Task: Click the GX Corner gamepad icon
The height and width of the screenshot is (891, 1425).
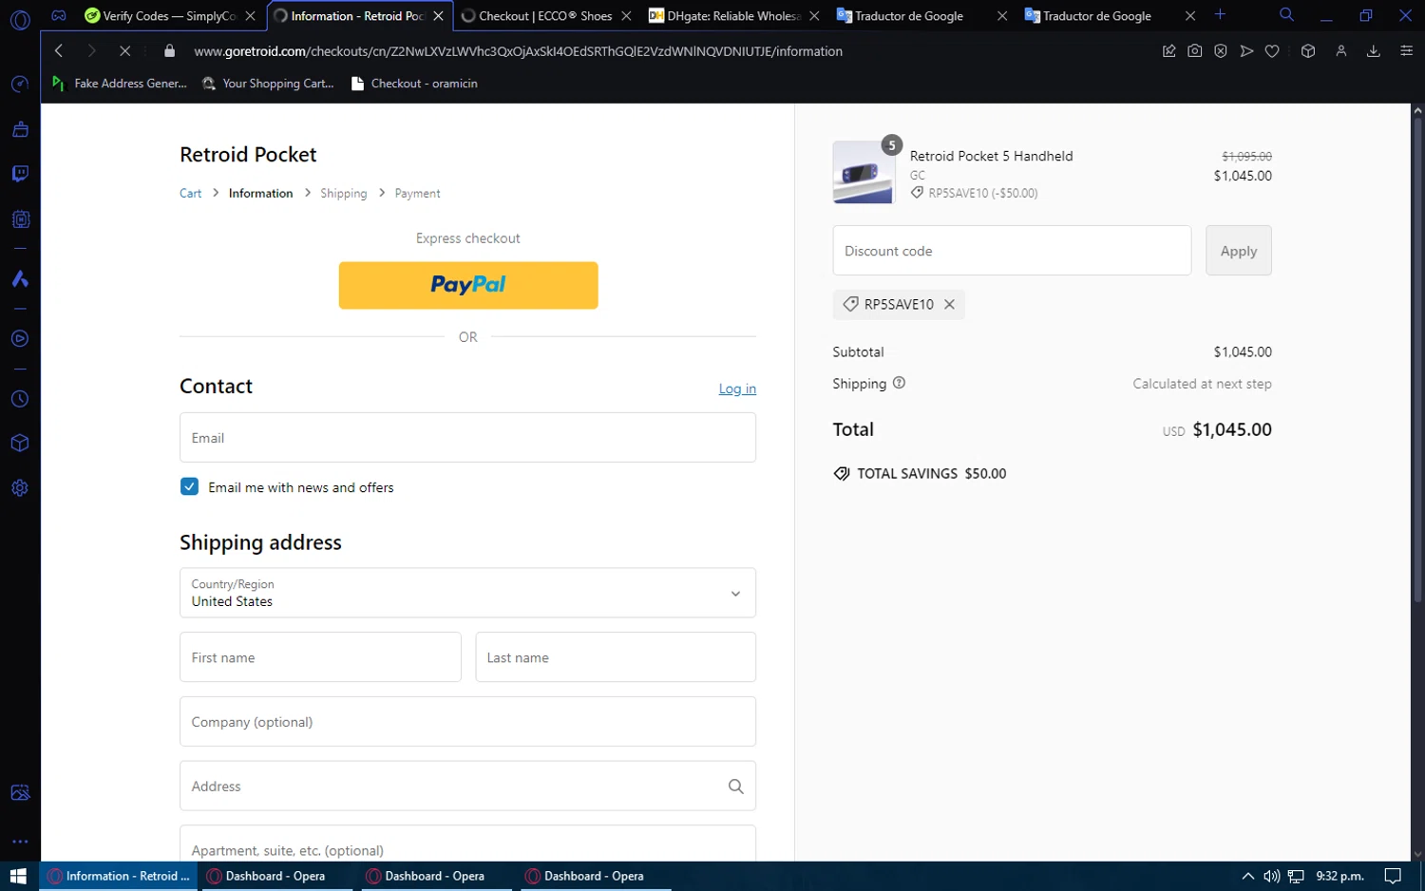Action: click(x=59, y=15)
